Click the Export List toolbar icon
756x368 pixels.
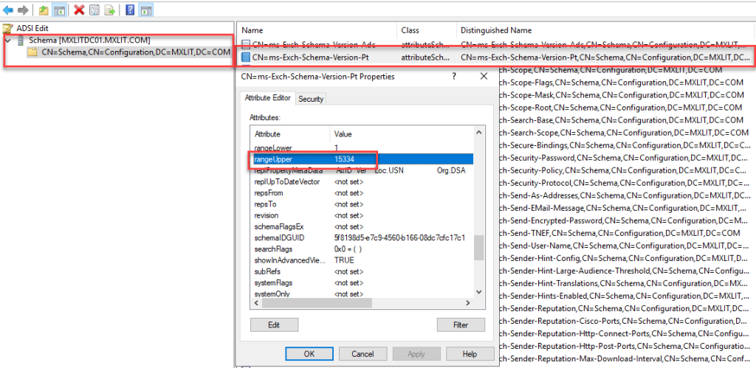[x=109, y=10]
